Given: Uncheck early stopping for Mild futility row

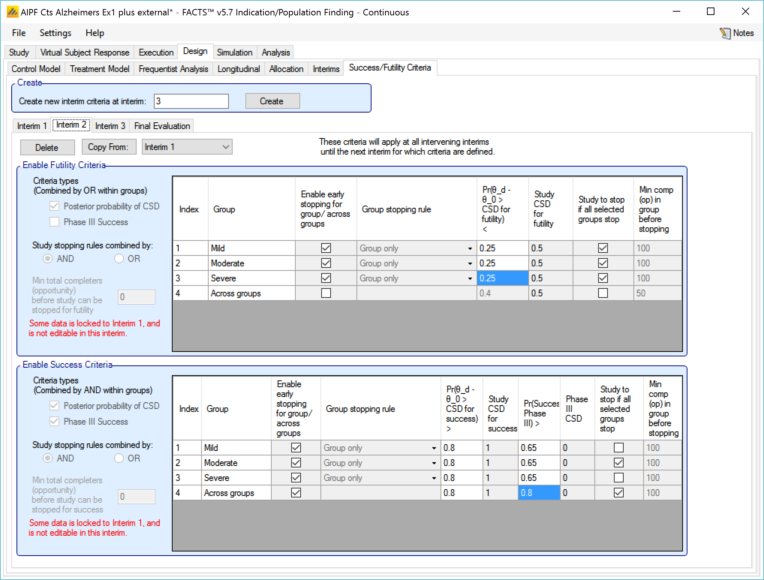Looking at the screenshot, I should [x=326, y=248].
